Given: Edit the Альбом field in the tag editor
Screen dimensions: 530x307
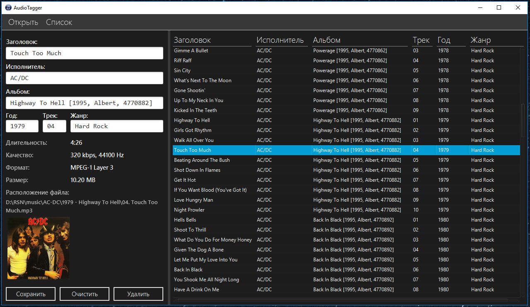Looking at the screenshot, I should 85,103.
